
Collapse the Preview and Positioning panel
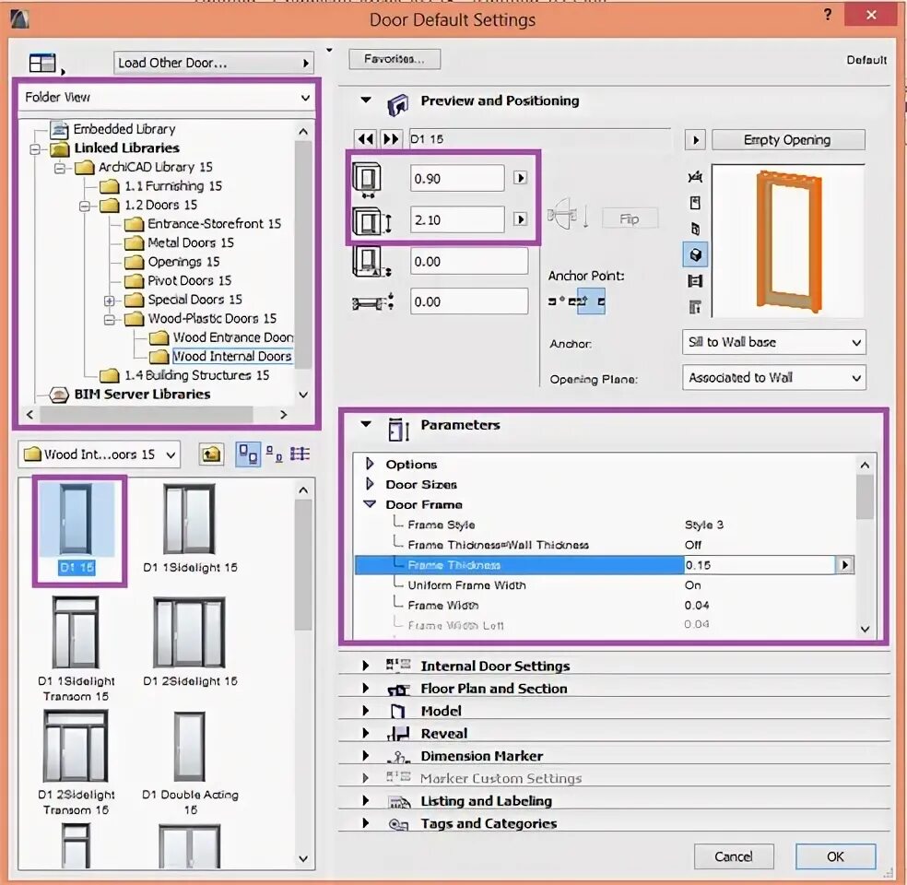pyautogui.click(x=366, y=100)
